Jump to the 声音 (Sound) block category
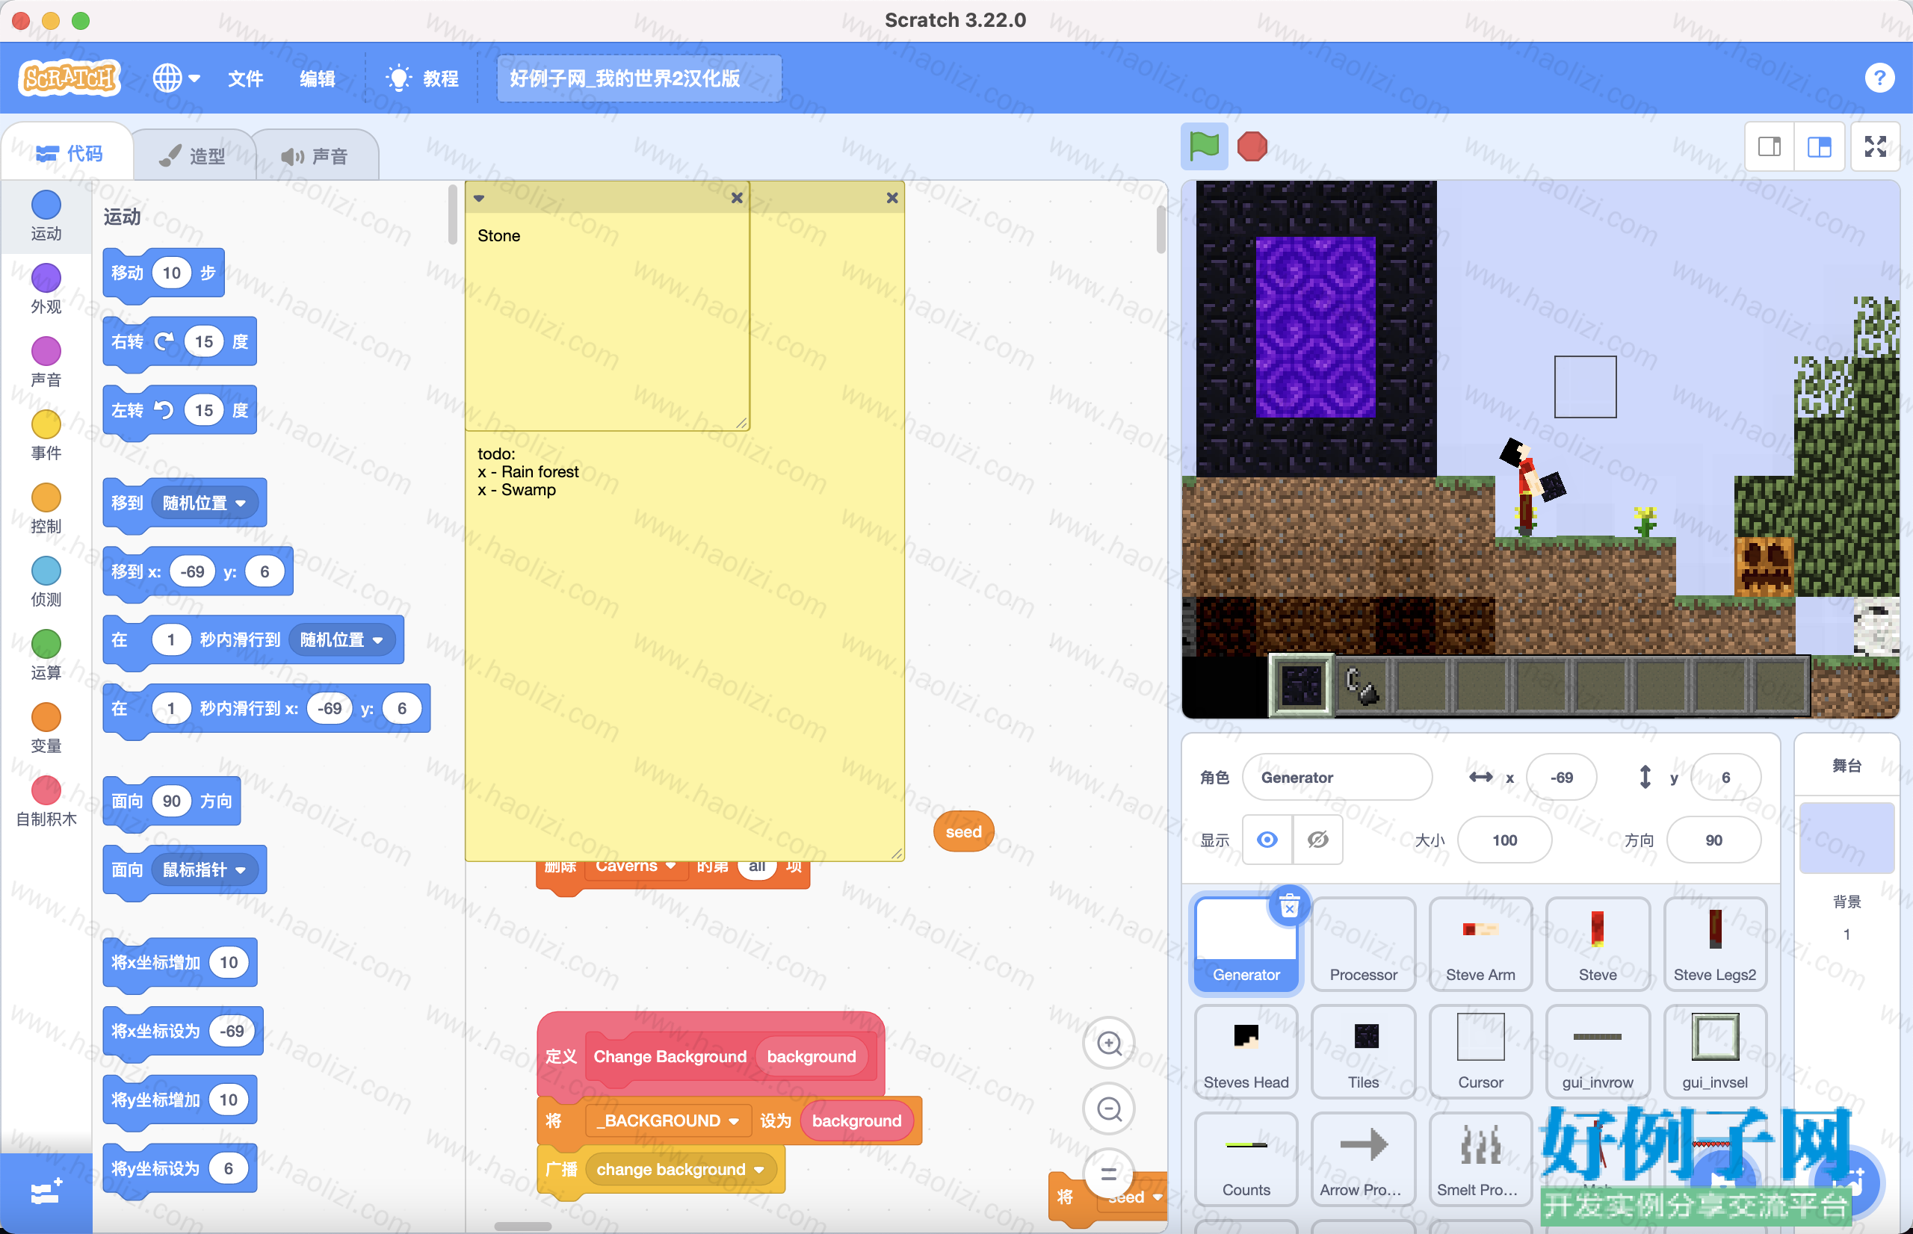Viewport: 1913px width, 1234px height. [46, 362]
